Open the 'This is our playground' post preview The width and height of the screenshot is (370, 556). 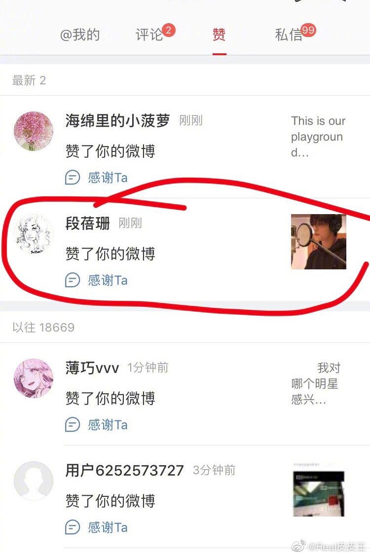[x=318, y=137]
